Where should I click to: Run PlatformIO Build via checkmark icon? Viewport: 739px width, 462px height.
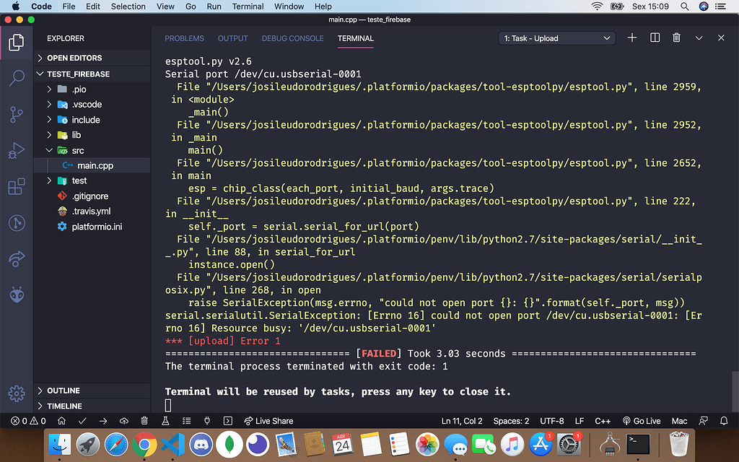[82, 420]
